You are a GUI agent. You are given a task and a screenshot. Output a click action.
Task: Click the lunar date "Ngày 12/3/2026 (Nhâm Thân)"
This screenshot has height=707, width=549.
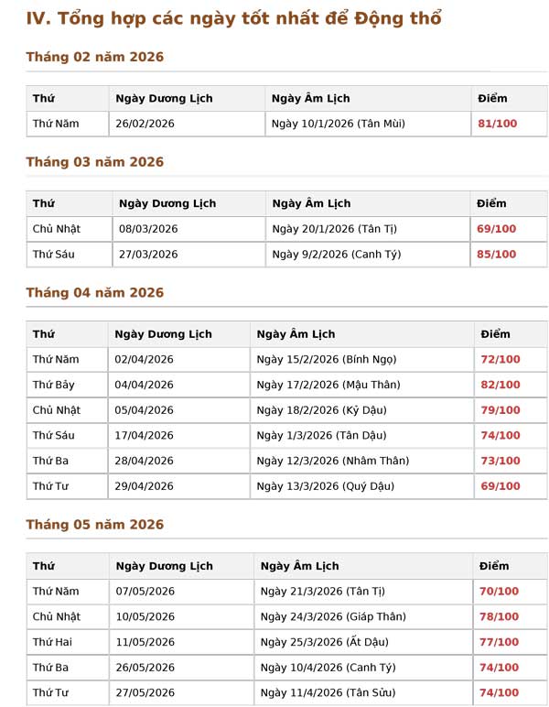(x=332, y=461)
